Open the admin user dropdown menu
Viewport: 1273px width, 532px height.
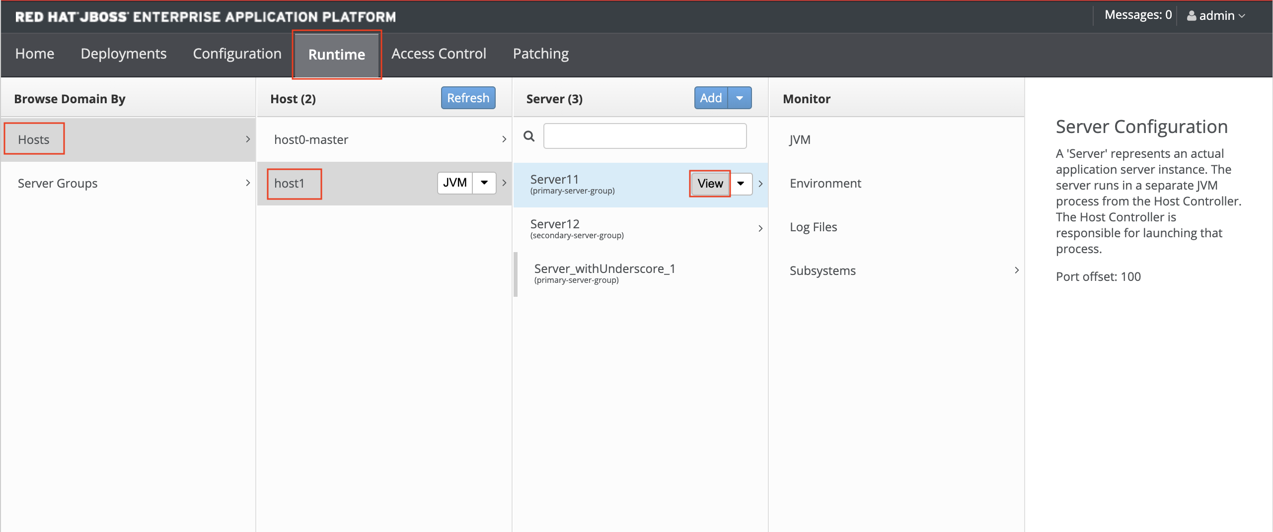1216,16
